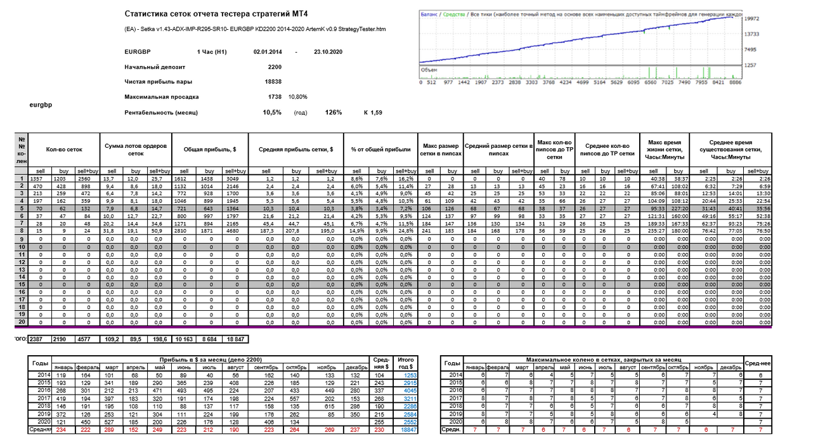818x444 pixels.
Task: Click cell 1357 in row 1
Action: [41, 180]
